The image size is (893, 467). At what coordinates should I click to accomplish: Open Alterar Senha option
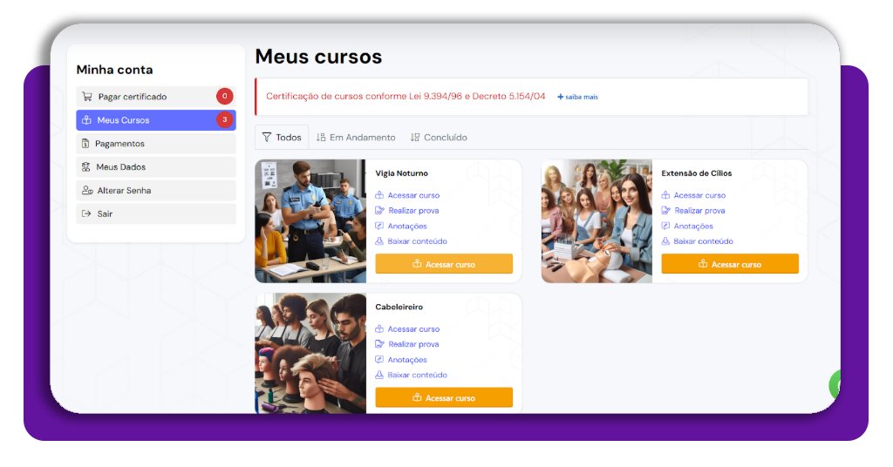pyautogui.click(x=155, y=190)
